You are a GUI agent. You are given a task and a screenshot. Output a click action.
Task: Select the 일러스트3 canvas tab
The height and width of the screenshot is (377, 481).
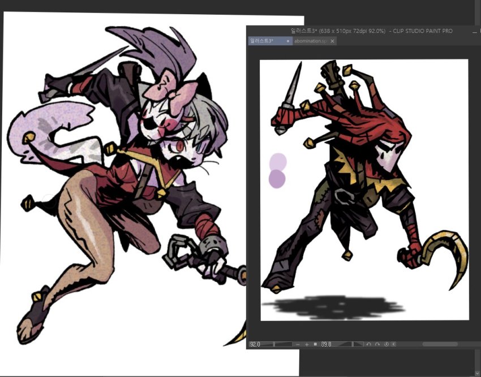pyautogui.click(x=263, y=41)
